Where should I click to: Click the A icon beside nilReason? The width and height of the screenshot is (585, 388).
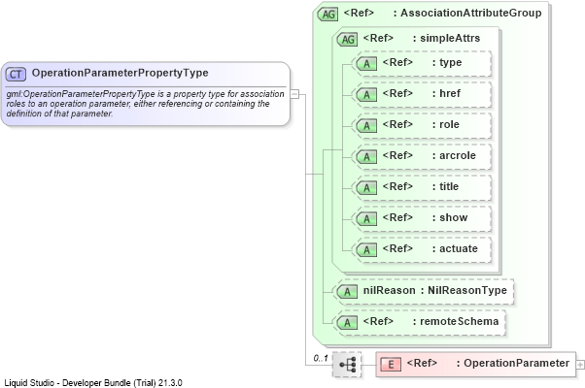(x=347, y=292)
